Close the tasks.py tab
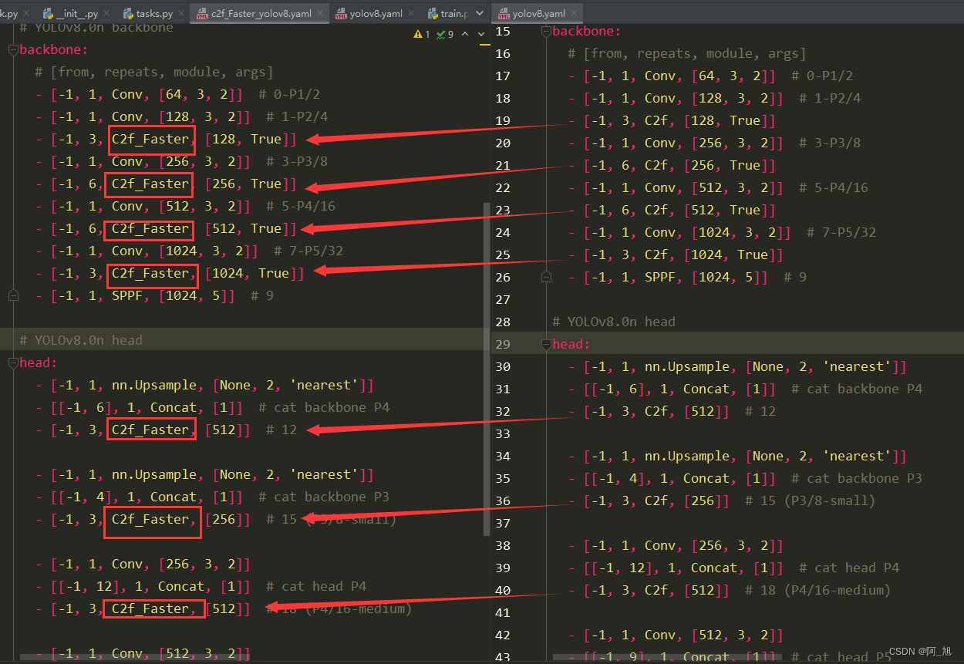This screenshot has height=664, width=964. (x=181, y=14)
